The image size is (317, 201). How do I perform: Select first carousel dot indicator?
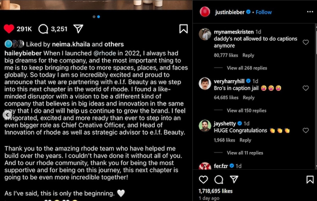pyautogui.click(x=94, y=17)
